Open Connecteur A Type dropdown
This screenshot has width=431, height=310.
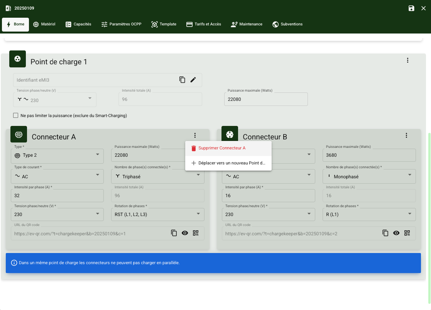click(57, 156)
